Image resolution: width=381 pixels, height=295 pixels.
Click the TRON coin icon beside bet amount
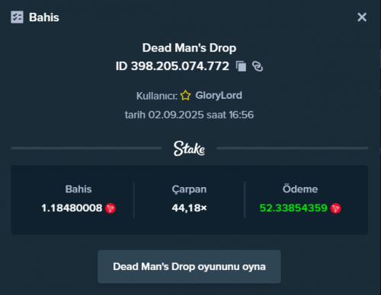click(x=110, y=208)
